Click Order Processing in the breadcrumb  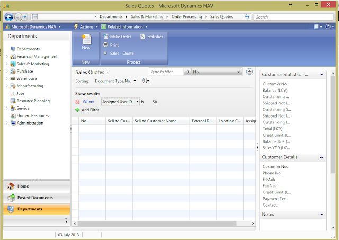click(186, 17)
